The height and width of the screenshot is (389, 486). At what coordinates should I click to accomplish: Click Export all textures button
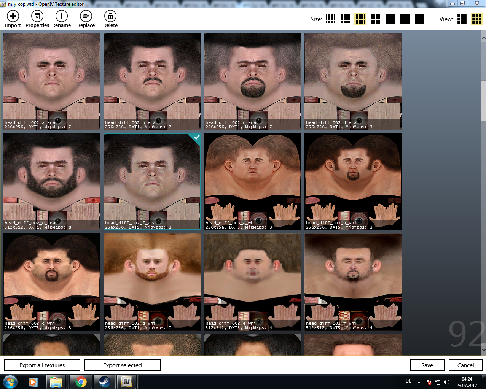(42, 365)
